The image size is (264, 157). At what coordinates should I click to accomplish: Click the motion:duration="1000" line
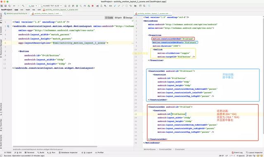[166, 46]
